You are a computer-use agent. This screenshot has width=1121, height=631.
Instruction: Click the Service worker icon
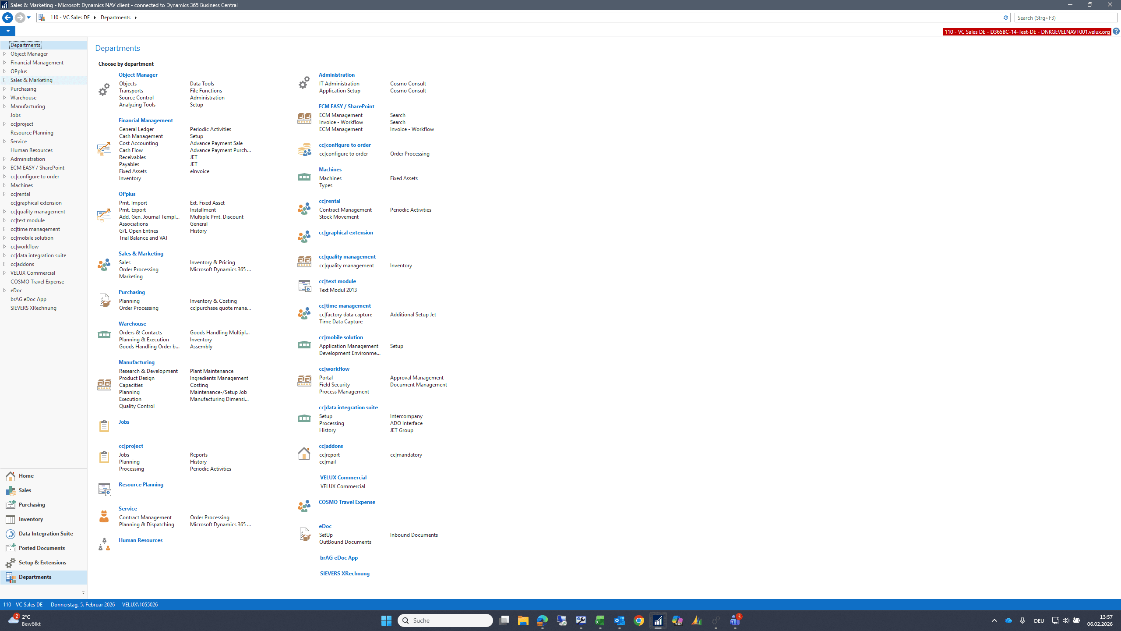tap(104, 516)
